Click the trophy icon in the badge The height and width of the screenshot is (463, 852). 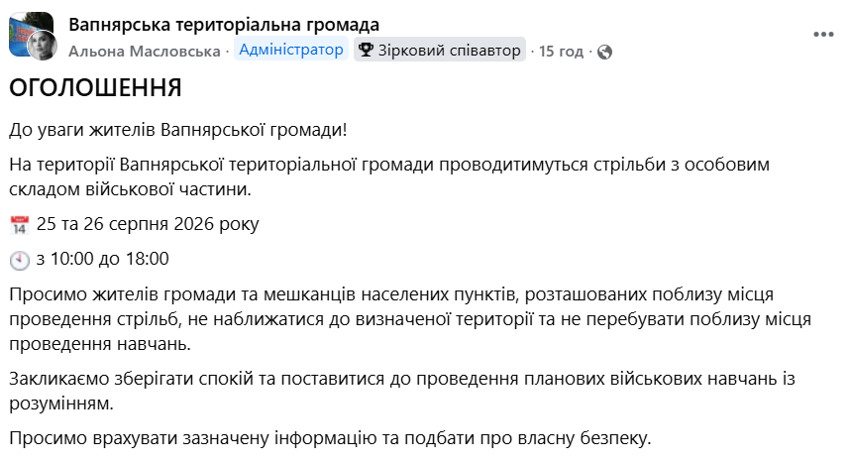pos(366,50)
